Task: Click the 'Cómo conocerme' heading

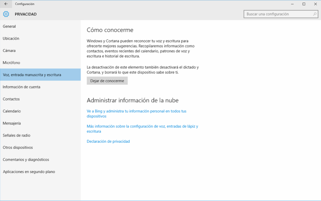Action: 110,30
